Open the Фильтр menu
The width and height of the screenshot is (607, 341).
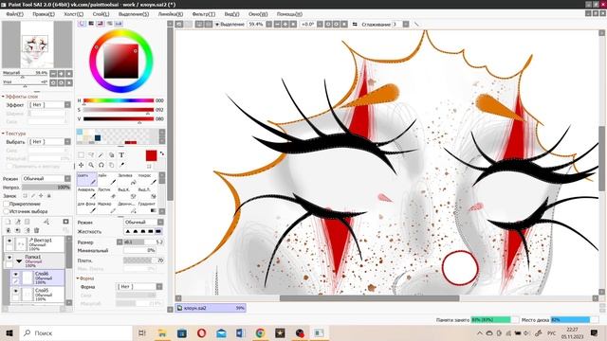[x=204, y=14]
